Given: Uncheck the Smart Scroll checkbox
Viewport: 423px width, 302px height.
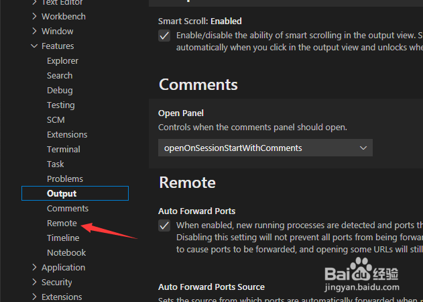Looking at the screenshot, I should click(x=164, y=36).
